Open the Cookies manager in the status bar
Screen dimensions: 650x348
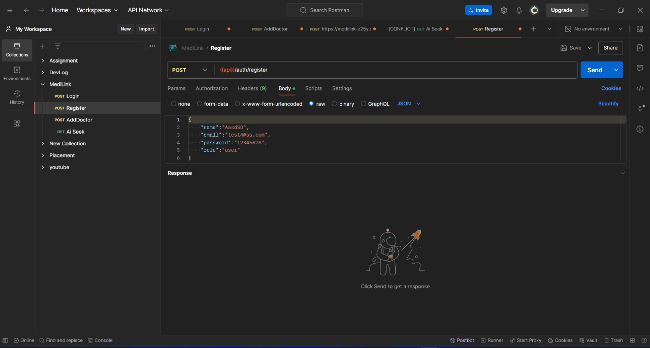point(560,340)
